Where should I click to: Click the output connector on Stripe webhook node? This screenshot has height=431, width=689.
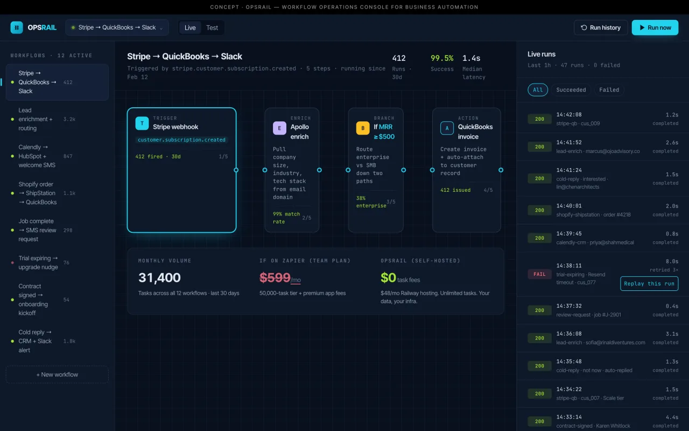click(236, 170)
